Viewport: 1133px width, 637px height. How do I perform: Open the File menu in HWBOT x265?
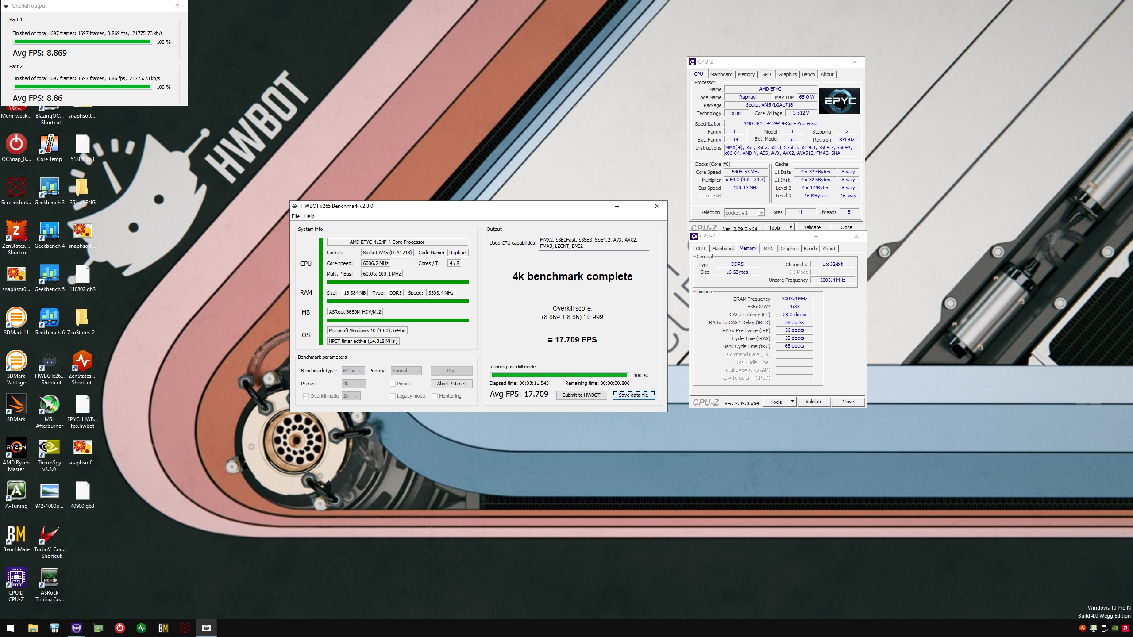coord(296,216)
